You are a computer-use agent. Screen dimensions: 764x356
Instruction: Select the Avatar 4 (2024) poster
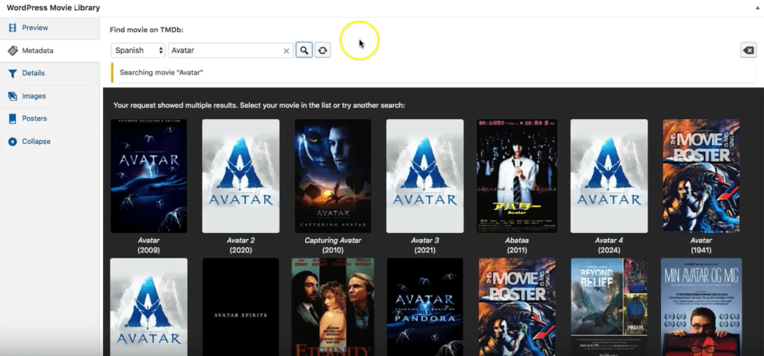click(x=609, y=176)
